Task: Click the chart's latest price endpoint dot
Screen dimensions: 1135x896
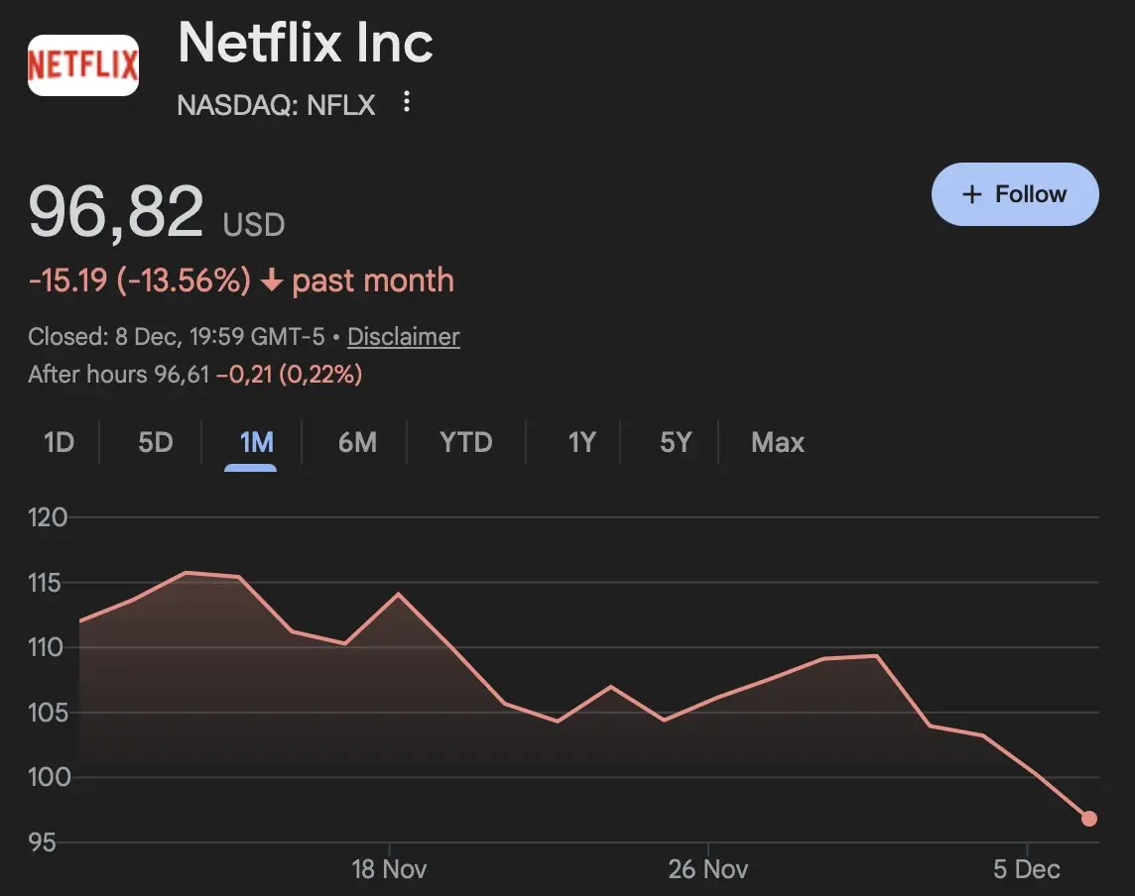Action: (1088, 819)
